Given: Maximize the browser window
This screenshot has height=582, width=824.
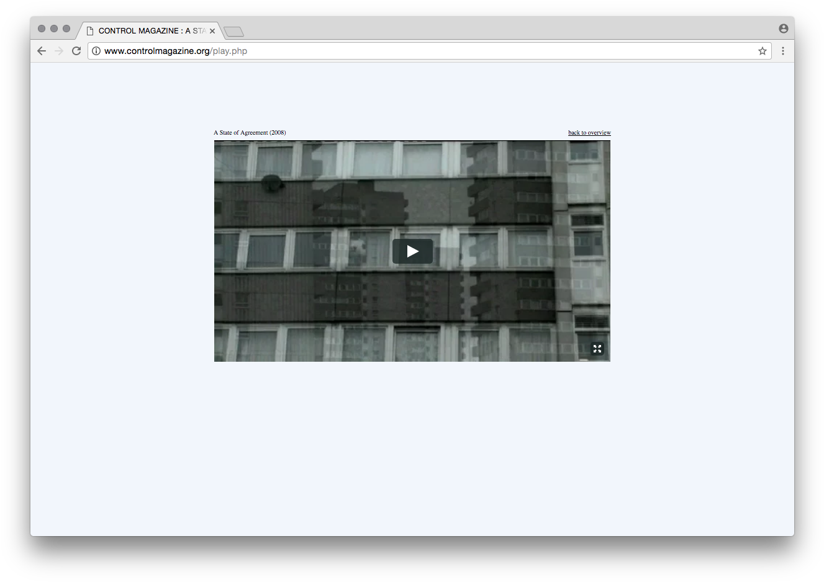Looking at the screenshot, I should tap(66, 29).
